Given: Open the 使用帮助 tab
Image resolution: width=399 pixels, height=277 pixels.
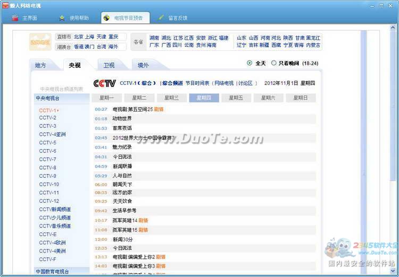Looking at the screenshot, I should pos(74,18).
